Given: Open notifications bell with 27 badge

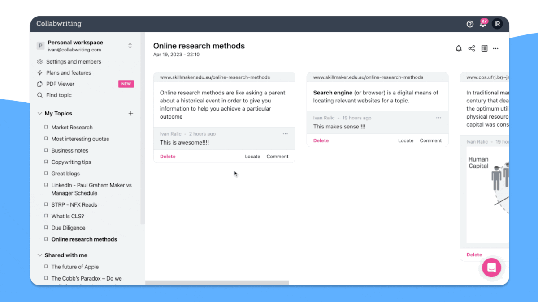Looking at the screenshot, I should point(483,23).
